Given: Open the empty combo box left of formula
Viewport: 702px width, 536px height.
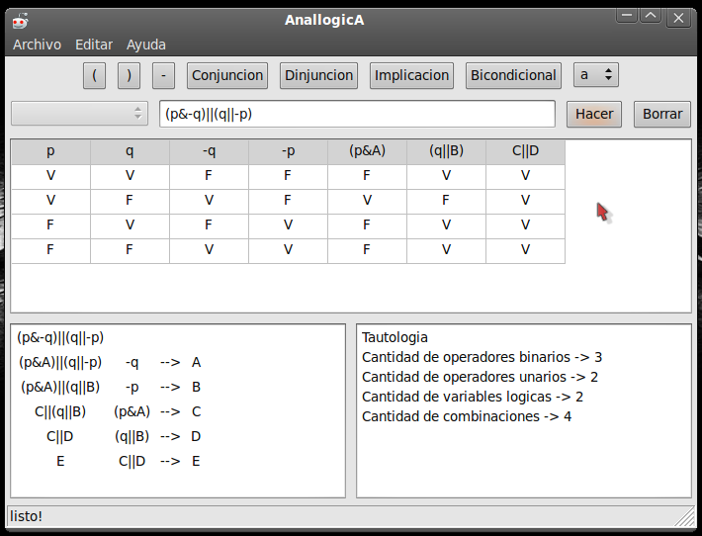Looking at the screenshot, I should point(80,114).
